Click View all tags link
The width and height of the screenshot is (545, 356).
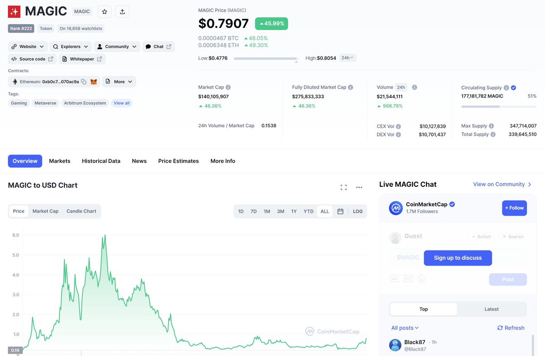122,103
